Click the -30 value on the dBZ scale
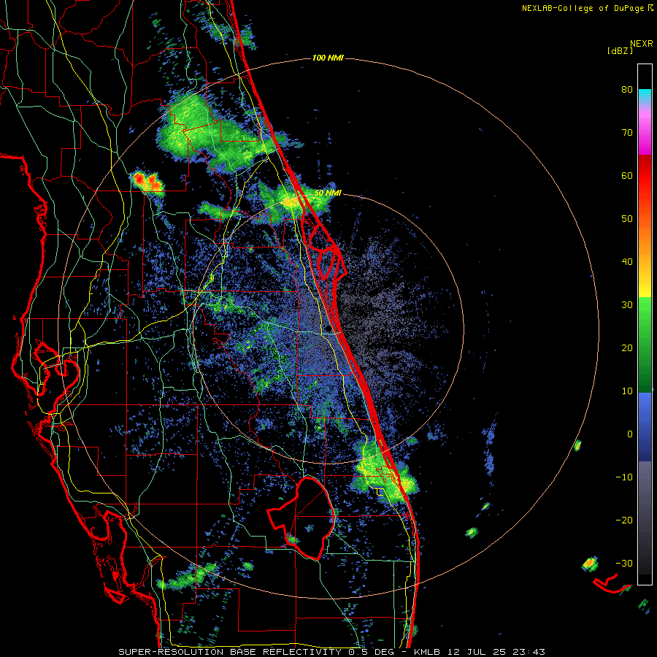The width and height of the screenshot is (657, 657). pyautogui.click(x=624, y=563)
